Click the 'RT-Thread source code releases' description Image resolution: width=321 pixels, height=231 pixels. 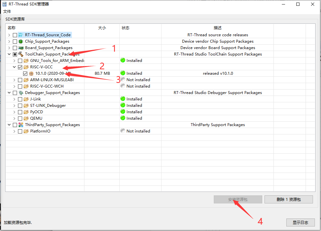[218, 35]
